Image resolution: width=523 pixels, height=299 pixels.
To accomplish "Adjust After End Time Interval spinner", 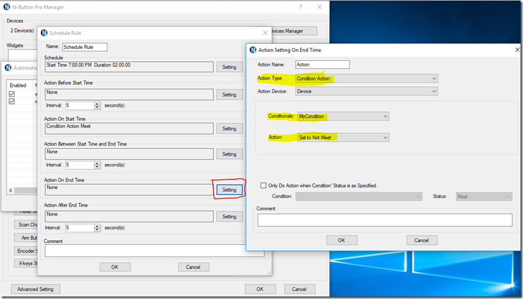I will point(97,228).
